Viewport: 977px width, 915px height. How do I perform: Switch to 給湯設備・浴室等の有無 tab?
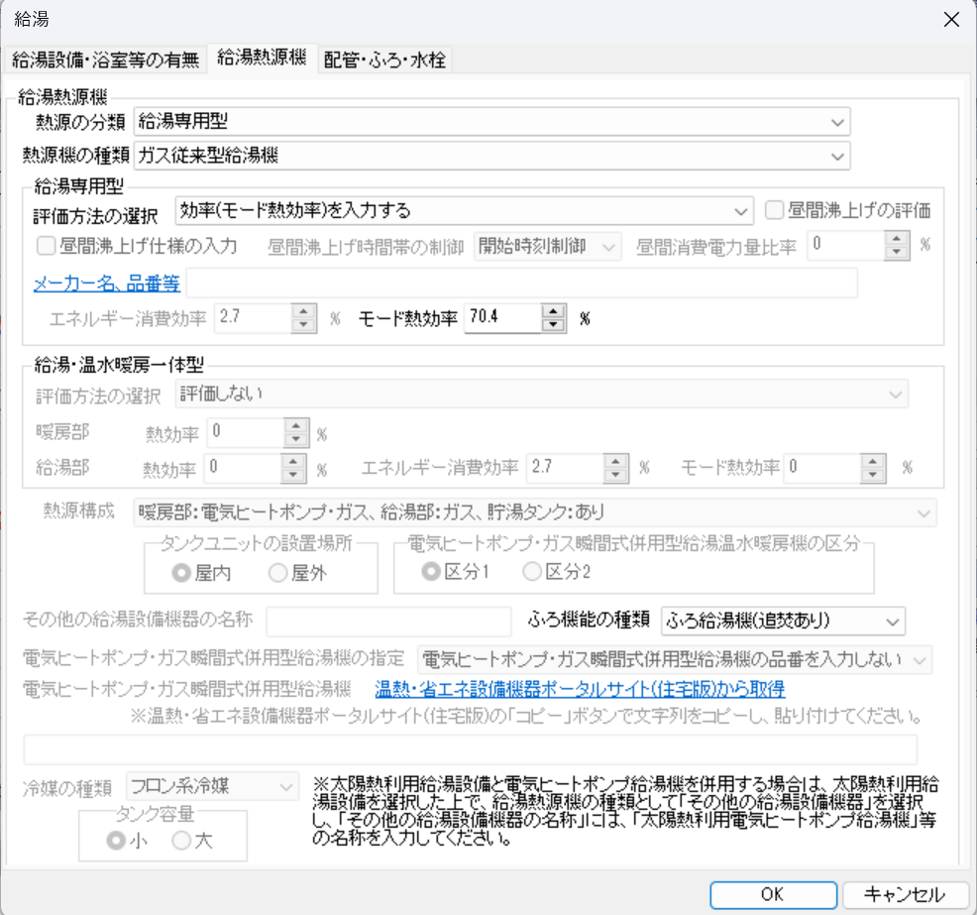pos(106,59)
